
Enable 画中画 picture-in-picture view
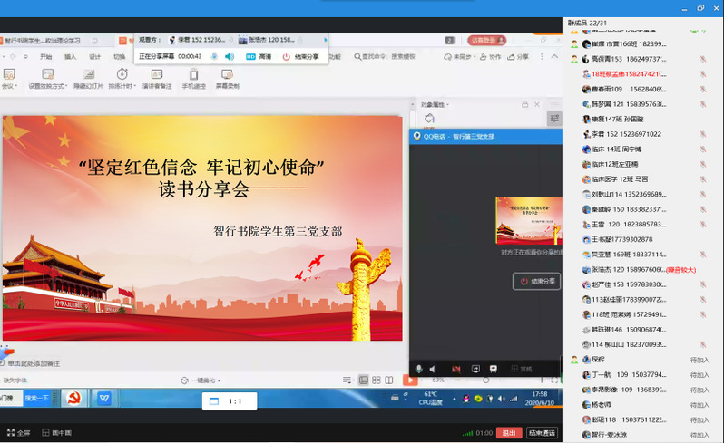click(x=56, y=433)
